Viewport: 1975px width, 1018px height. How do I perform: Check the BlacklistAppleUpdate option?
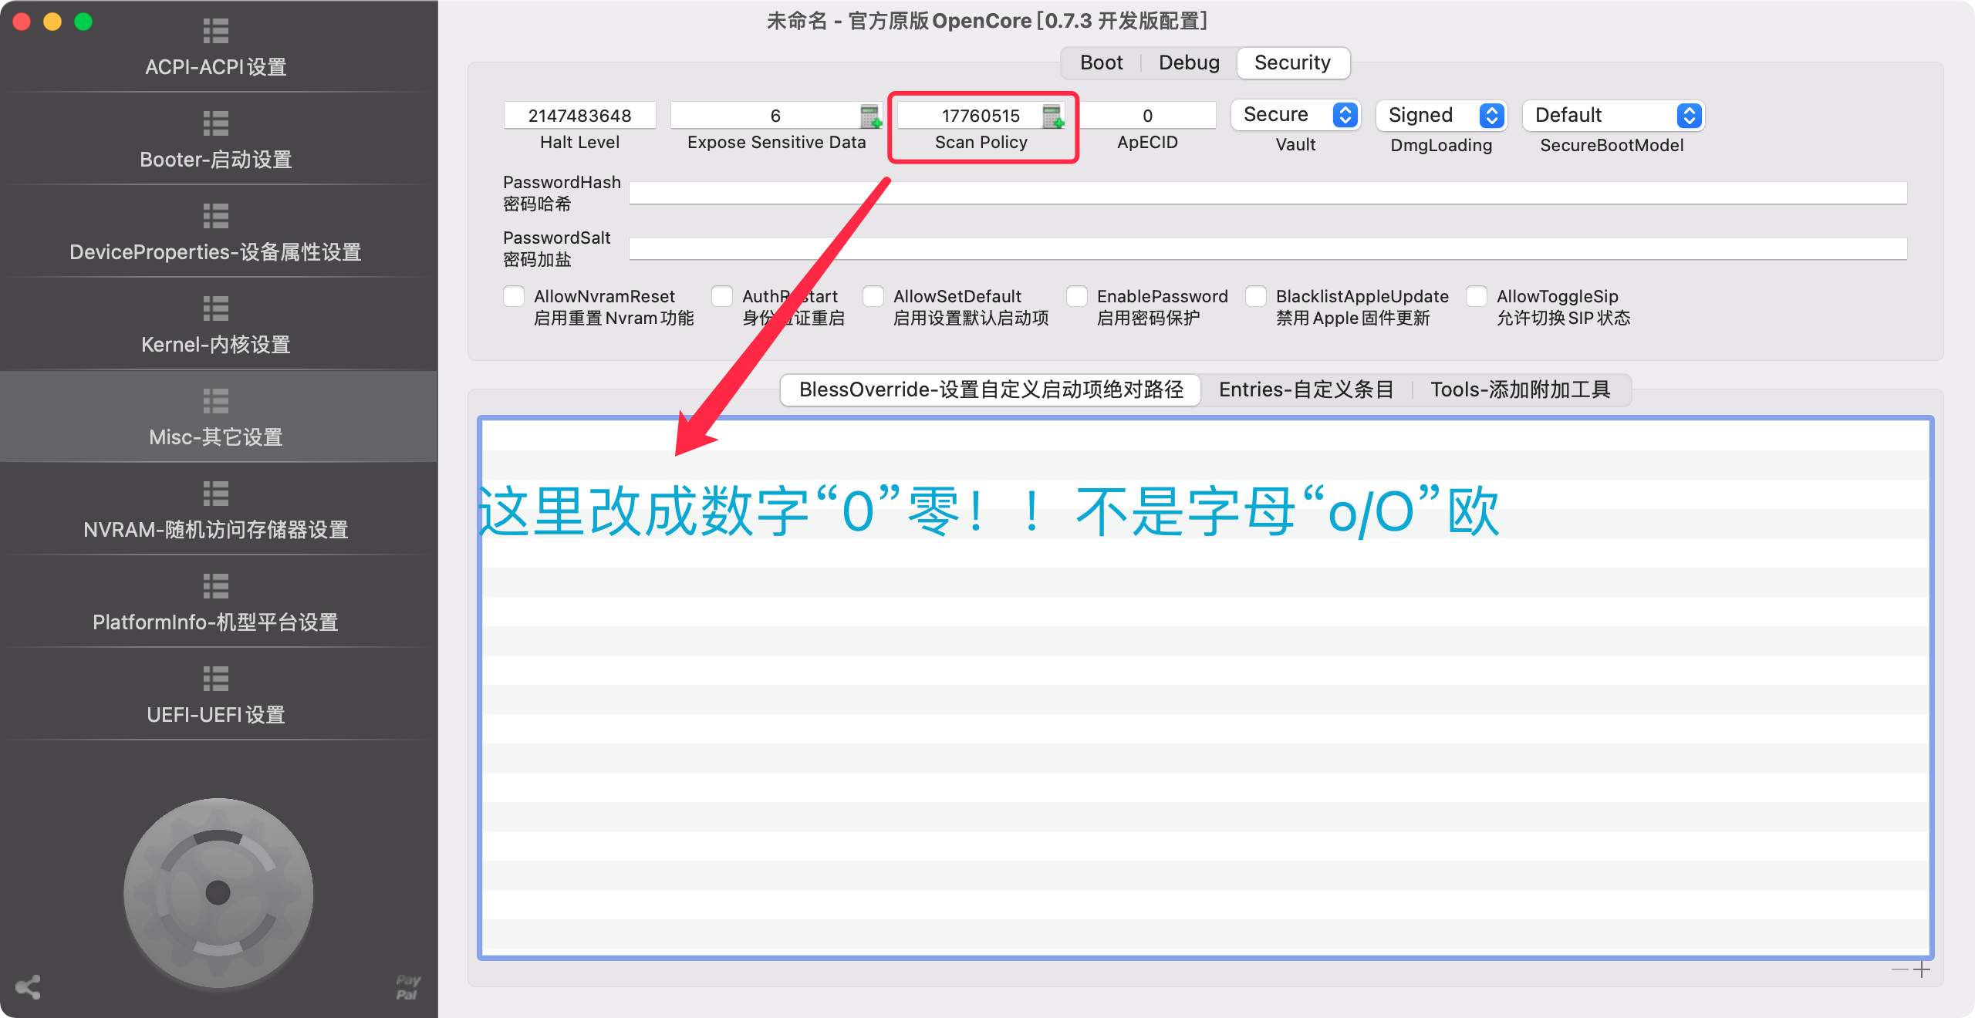pos(1256,297)
